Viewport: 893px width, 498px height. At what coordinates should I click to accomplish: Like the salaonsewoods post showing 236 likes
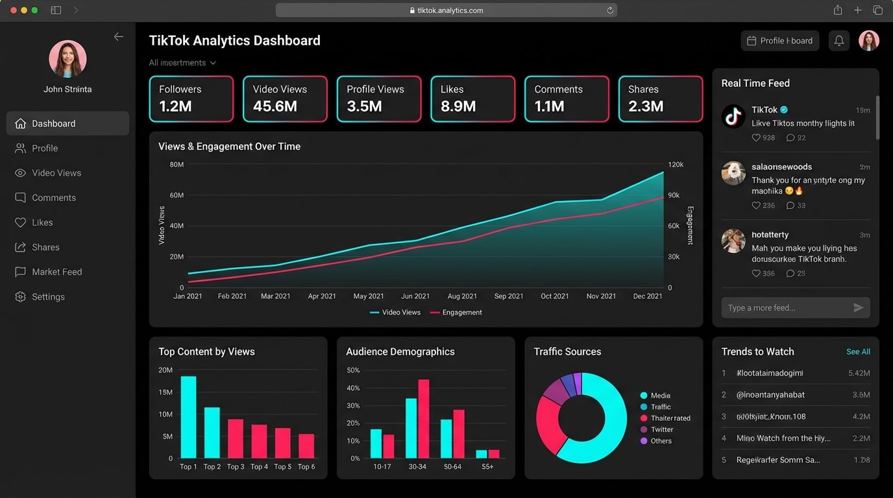pyautogui.click(x=756, y=206)
